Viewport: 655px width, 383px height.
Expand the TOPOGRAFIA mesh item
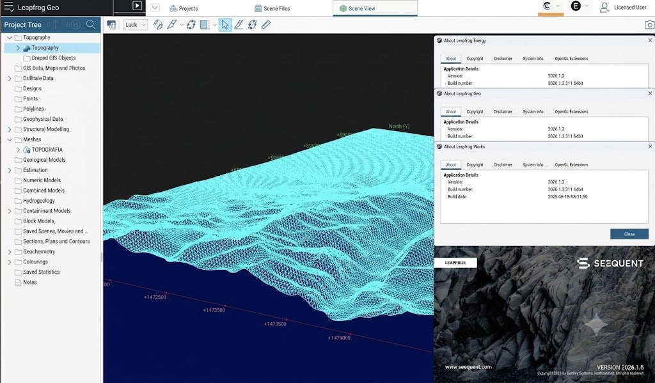click(18, 150)
